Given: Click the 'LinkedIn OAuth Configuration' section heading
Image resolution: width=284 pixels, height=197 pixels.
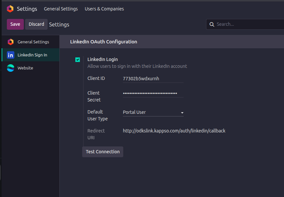Looking at the screenshot, I should (104, 42).
